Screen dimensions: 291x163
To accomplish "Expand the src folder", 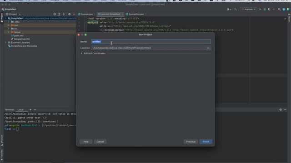I will point(9,29).
